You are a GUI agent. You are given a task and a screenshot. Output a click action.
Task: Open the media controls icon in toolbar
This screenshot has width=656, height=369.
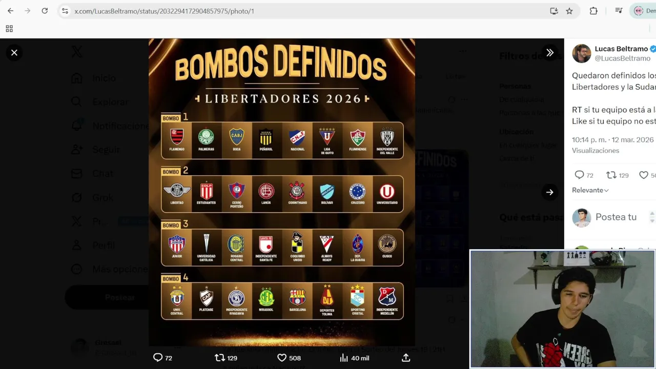click(619, 11)
